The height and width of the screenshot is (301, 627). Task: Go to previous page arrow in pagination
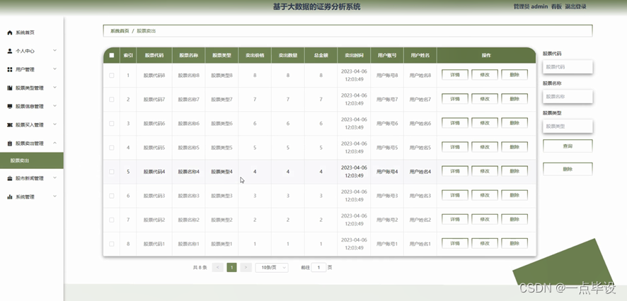tap(217, 268)
